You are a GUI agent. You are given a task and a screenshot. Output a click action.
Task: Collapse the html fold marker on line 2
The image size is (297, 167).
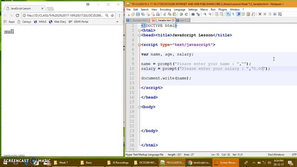(x=139, y=30)
